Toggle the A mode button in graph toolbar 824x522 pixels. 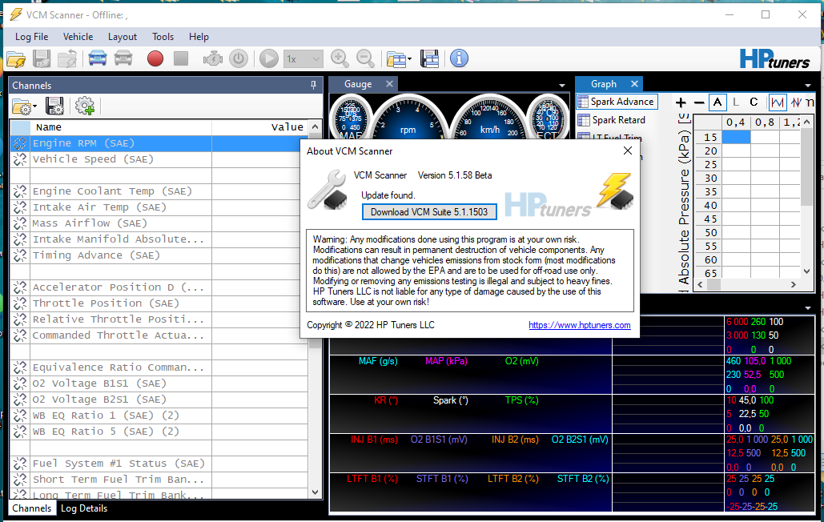click(x=717, y=102)
